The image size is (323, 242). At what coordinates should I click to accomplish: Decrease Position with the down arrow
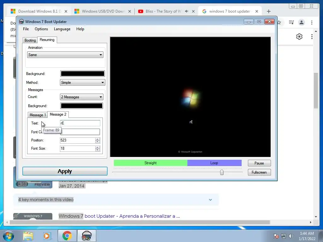[x=97, y=142]
